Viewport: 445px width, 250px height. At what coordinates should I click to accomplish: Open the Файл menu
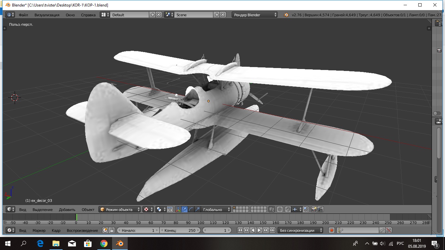pos(23,15)
